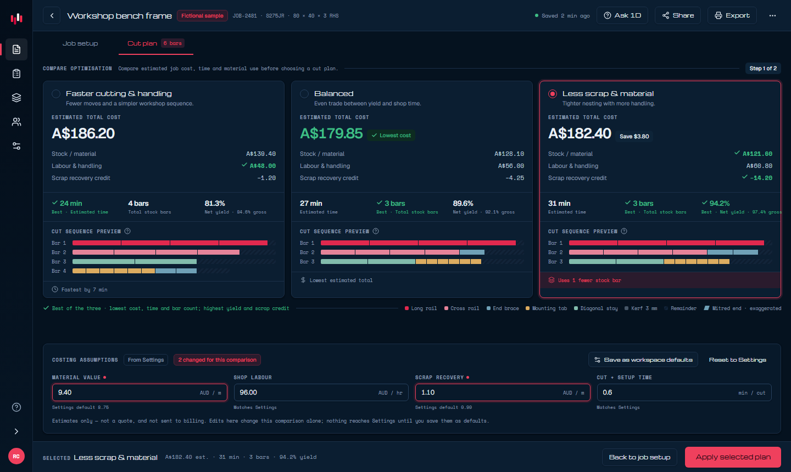Open the help question-mark icon in sidebar
The height and width of the screenshot is (472, 791).
point(16,407)
